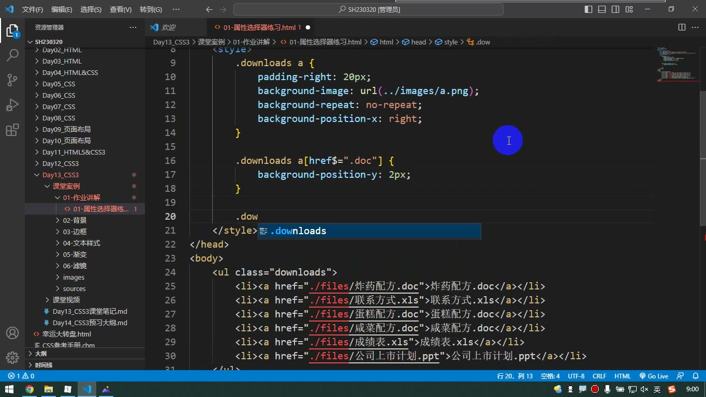Click the Sogou input method tray icon
The width and height of the screenshot is (706, 397).
click(x=672, y=389)
